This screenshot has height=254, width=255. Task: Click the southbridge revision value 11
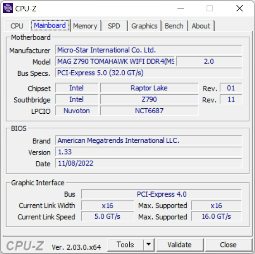click(x=231, y=99)
